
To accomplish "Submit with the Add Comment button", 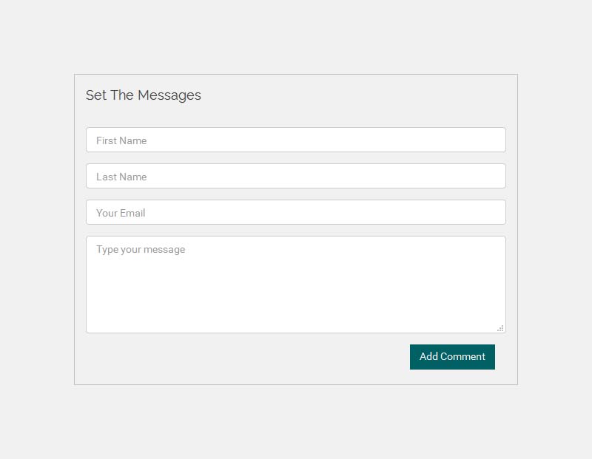I will click(x=452, y=357).
